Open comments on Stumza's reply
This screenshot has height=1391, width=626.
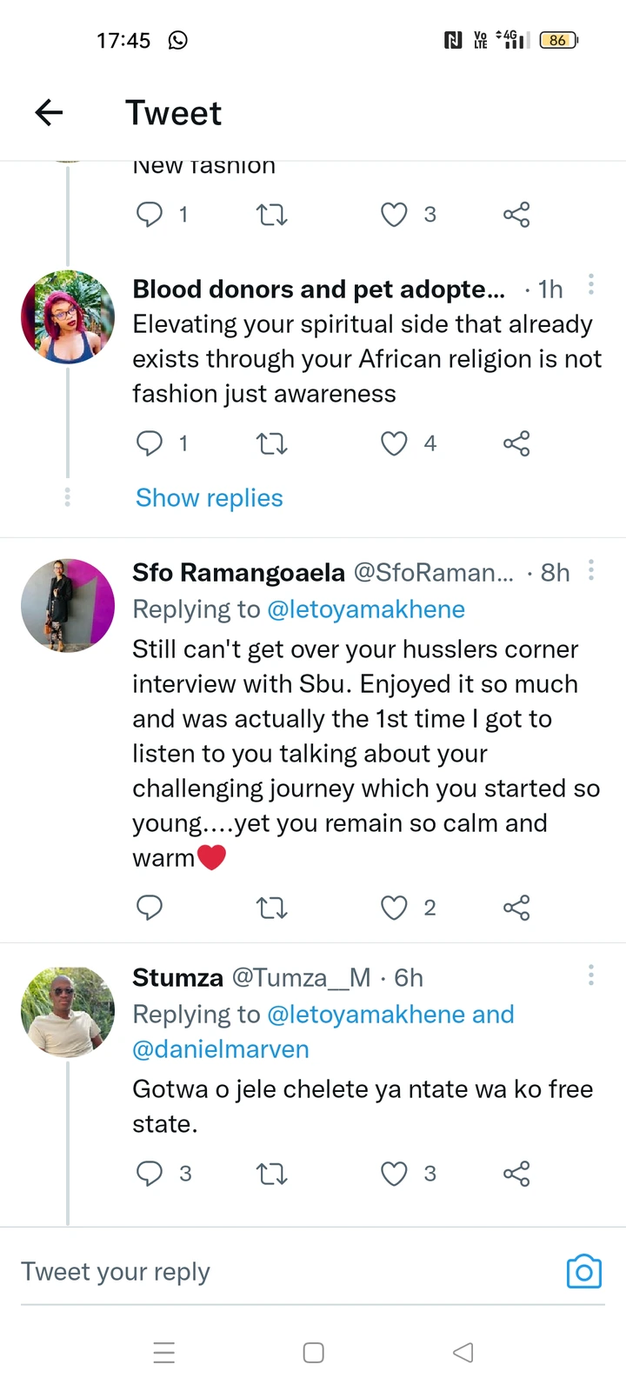pos(150,1174)
